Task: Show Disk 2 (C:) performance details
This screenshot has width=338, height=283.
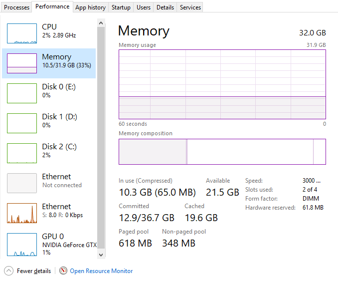Action: [22, 153]
